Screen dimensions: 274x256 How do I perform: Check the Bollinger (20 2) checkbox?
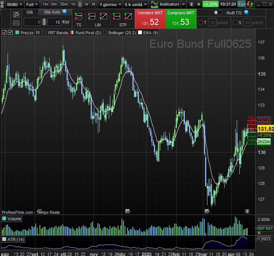click(x=105, y=33)
